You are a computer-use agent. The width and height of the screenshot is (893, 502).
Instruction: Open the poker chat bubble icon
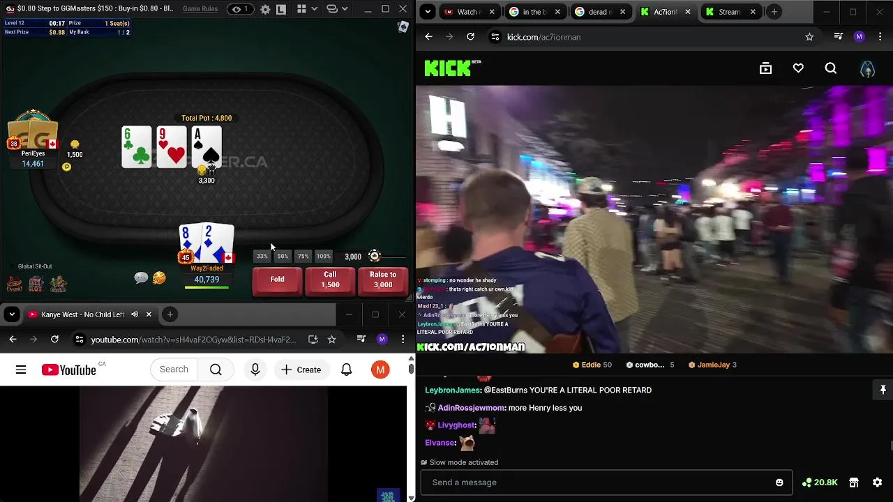[141, 278]
